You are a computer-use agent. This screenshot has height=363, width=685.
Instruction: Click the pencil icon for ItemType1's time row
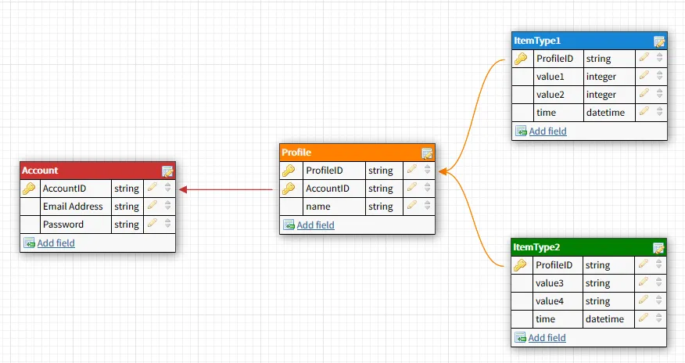(644, 111)
